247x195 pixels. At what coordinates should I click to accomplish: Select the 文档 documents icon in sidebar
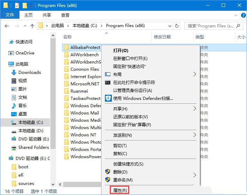pos(14,97)
